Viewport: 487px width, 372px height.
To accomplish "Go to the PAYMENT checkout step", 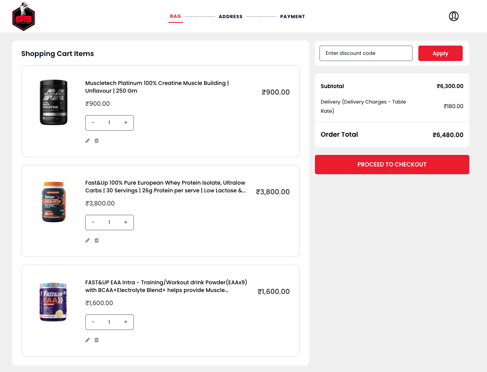I will [293, 17].
